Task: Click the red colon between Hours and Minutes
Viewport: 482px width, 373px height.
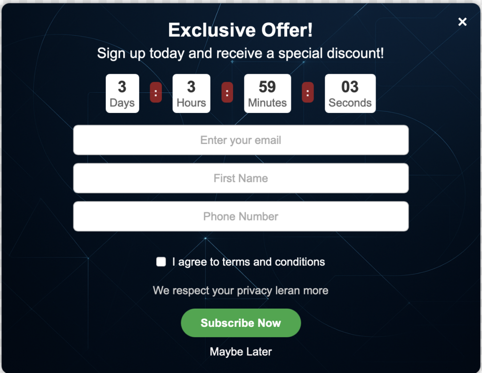Action: click(x=227, y=93)
